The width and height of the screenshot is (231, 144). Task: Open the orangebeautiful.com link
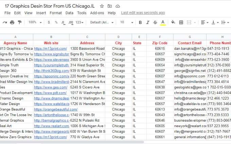[56, 109]
